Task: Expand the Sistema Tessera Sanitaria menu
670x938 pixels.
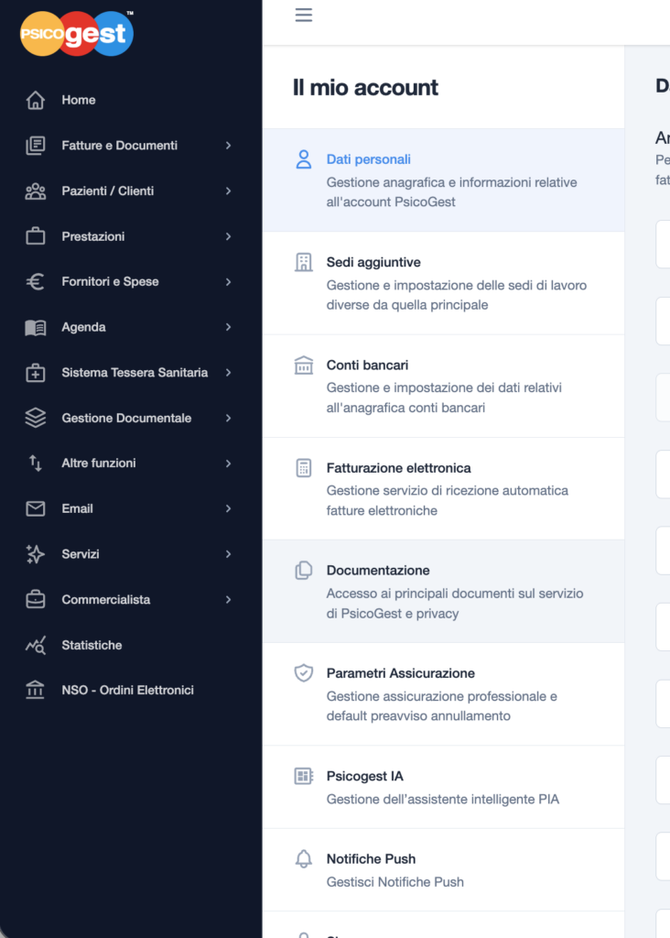Action: (x=228, y=373)
